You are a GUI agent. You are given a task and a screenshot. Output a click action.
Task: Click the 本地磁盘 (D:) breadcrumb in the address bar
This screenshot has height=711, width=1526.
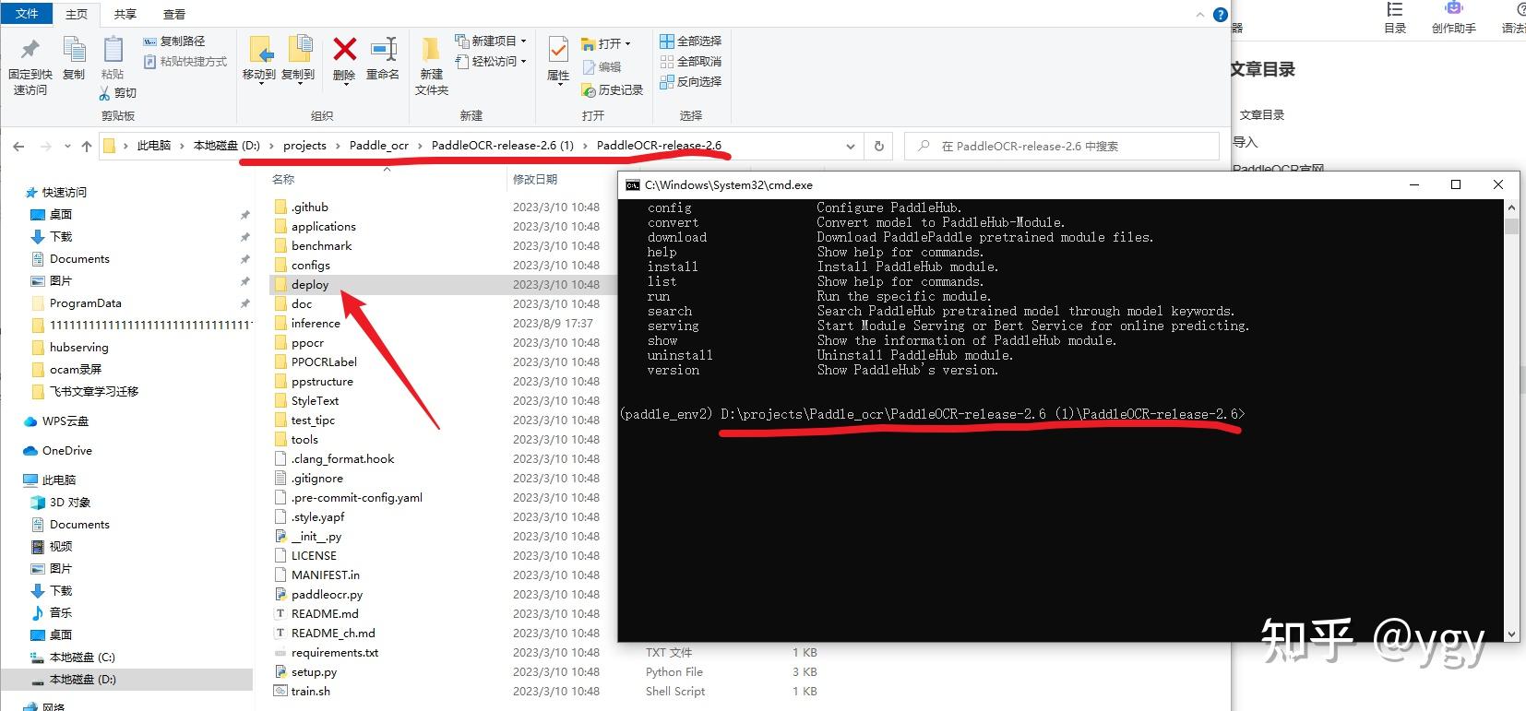[x=227, y=146]
